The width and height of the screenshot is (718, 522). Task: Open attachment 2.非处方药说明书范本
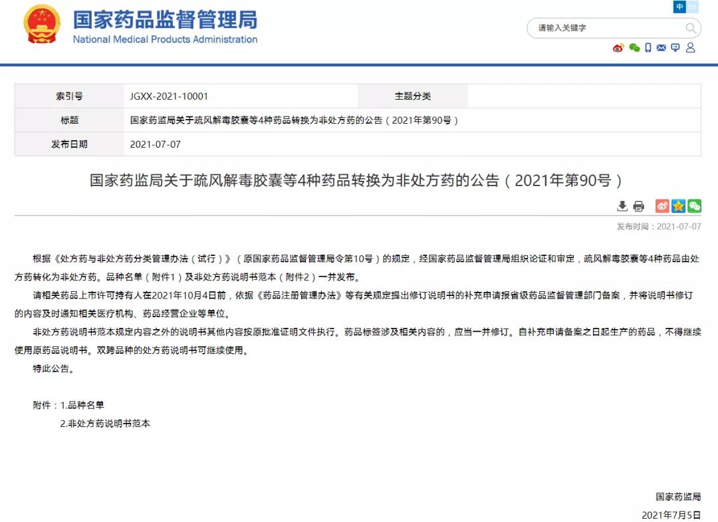[x=105, y=423]
